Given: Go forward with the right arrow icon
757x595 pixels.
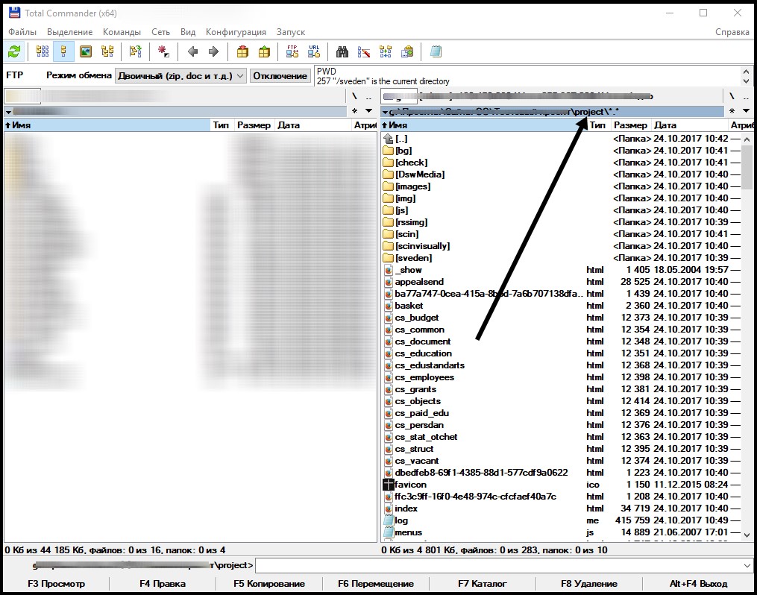Looking at the screenshot, I should pyautogui.click(x=213, y=51).
